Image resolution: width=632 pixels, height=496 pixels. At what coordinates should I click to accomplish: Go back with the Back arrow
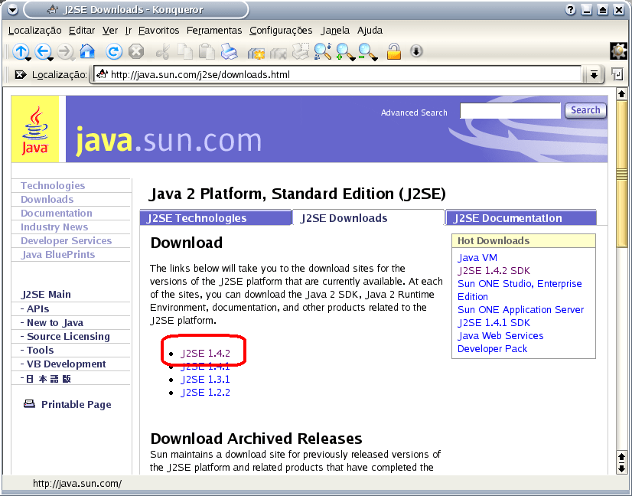42,51
